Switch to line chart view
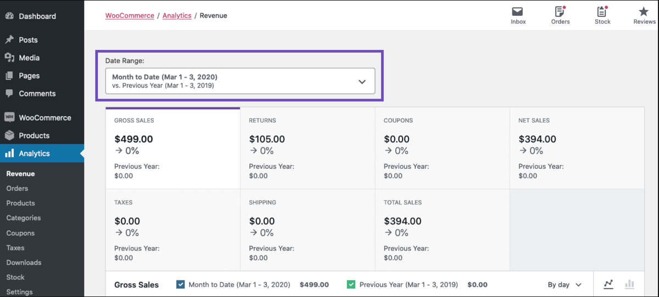The height and width of the screenshot is (297, 659). 608,284
